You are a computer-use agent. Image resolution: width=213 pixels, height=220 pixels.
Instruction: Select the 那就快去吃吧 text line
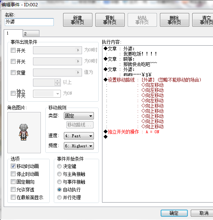[x=140, y=64]
